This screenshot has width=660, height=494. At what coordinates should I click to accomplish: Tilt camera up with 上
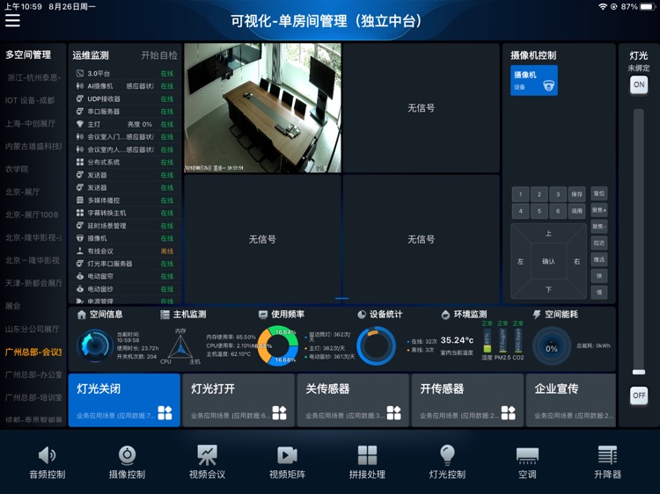548,233
